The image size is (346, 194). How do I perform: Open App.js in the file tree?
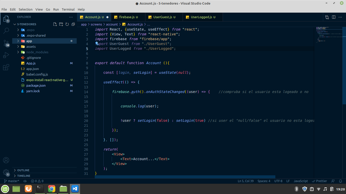point(44,63)
